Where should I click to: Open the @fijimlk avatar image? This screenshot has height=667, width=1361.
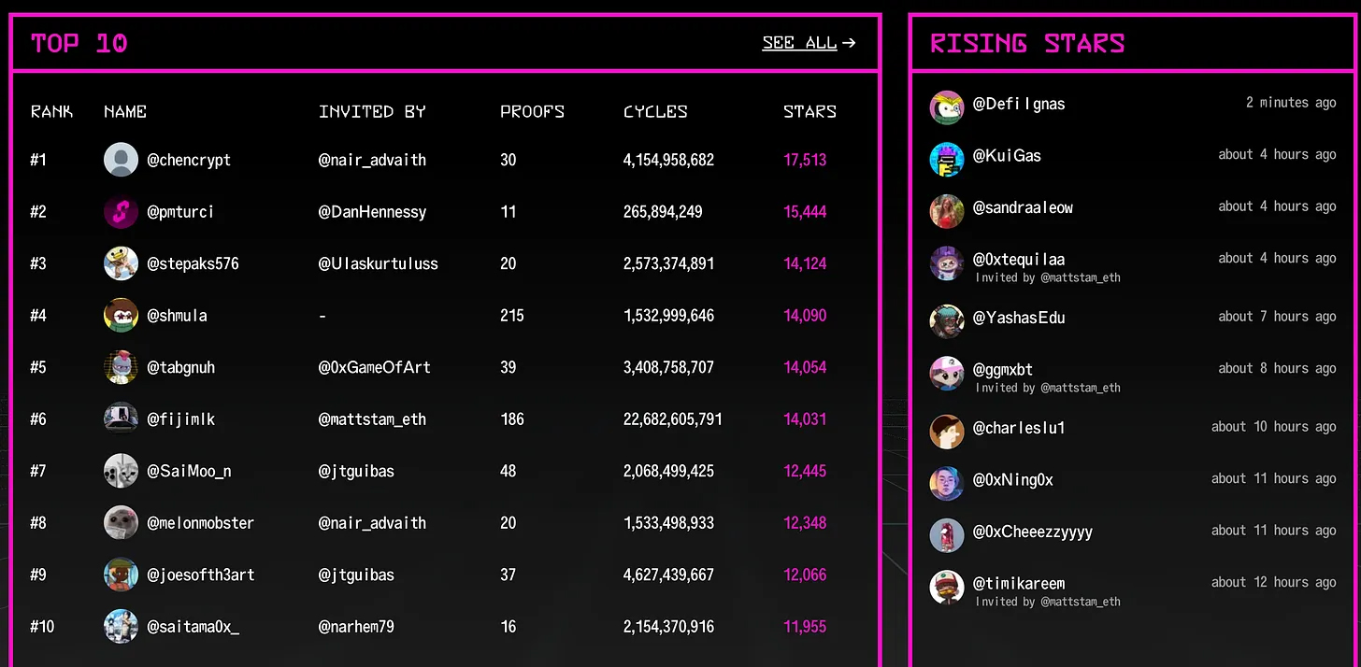tap(121, 419)
